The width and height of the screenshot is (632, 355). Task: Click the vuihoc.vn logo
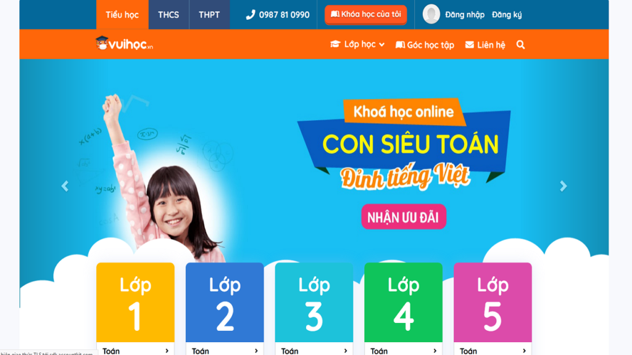point(124,44)
